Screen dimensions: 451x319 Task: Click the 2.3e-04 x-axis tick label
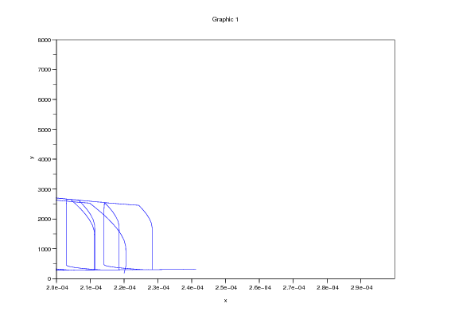[x=158, y=288]
